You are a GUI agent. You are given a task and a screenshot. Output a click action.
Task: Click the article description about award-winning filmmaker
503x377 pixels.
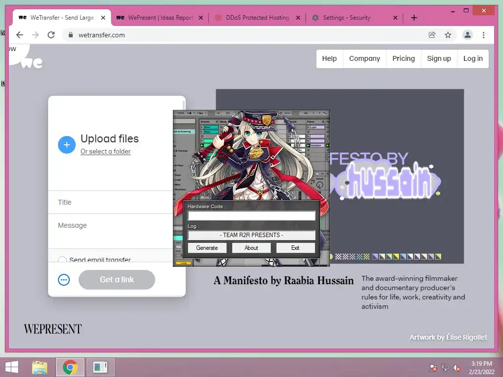[x=413, y=293]
